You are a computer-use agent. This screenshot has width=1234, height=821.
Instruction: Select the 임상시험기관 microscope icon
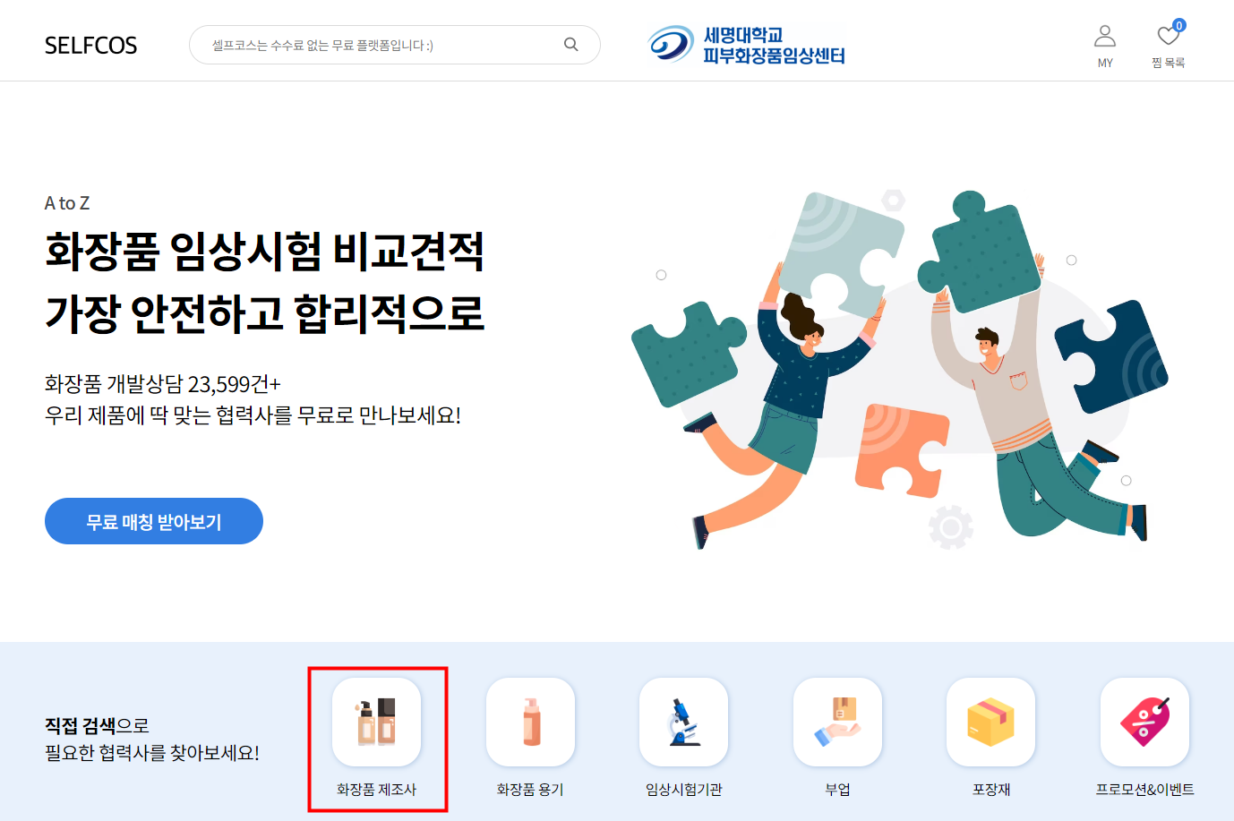684,722
